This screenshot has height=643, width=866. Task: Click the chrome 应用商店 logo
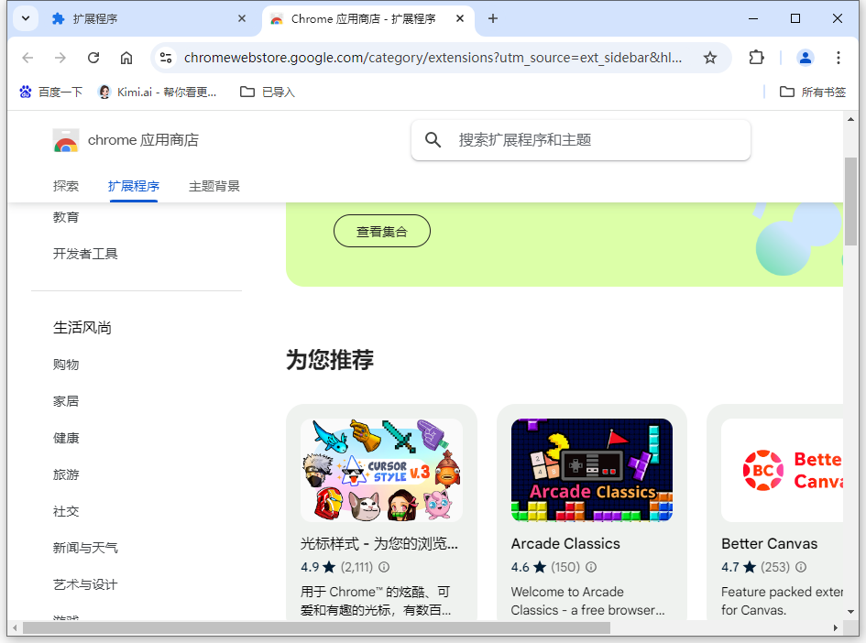(x=126, y=140)
